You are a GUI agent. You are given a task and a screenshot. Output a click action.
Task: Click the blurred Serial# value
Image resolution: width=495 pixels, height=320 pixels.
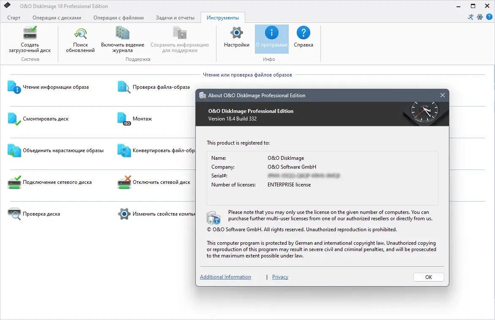(x=304, y=176)
